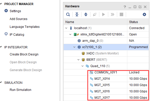This screenshot has width=150, height=101.
Task: Click the Stop trigger square icon
Action: (121, 14)
